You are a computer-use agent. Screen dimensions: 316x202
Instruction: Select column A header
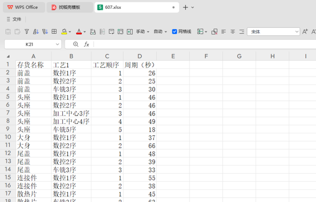(34, 57)
